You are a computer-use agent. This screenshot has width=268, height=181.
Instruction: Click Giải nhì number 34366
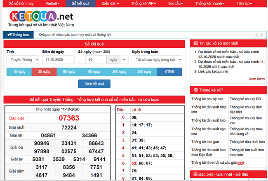(89, 136)
